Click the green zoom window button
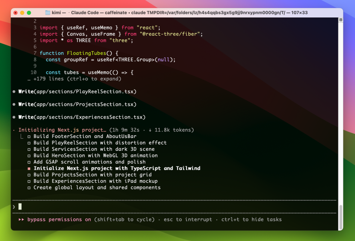This screenshot has width=355, height=241. 29,13
